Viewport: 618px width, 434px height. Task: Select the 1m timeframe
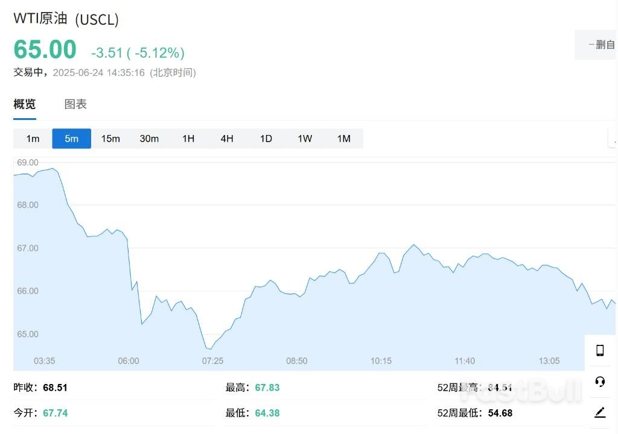(33, 139)
